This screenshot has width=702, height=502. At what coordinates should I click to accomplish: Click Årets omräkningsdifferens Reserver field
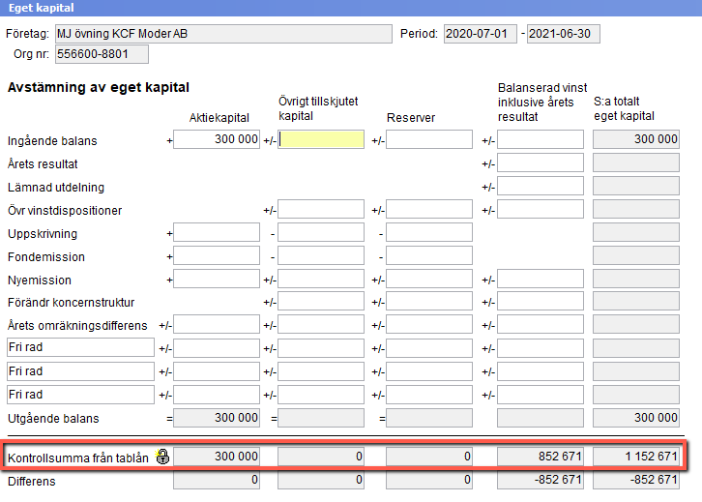pos(429,325)
